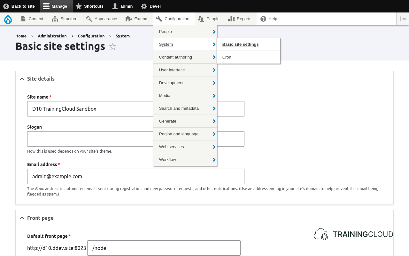Open the Shortcuts star menu
The width and height of the screenshot is (409, 256).
89,6
